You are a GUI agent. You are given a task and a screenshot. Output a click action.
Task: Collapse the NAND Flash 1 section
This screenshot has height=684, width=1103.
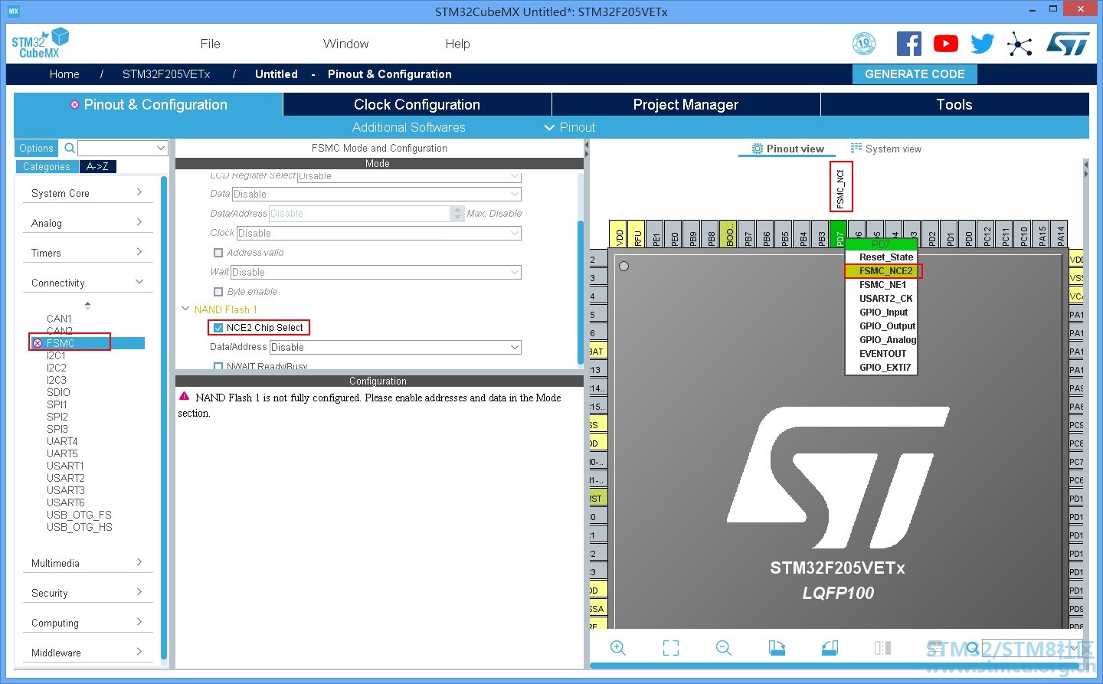click(185, 309)
